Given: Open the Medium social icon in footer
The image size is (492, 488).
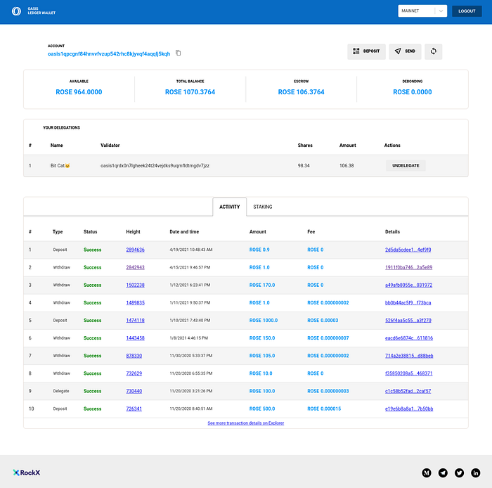Looking at the screenshot, I should tap(427, 473).
